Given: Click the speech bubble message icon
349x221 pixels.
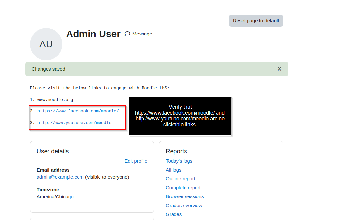Looking at the screenshot, I should click(127, 34).
